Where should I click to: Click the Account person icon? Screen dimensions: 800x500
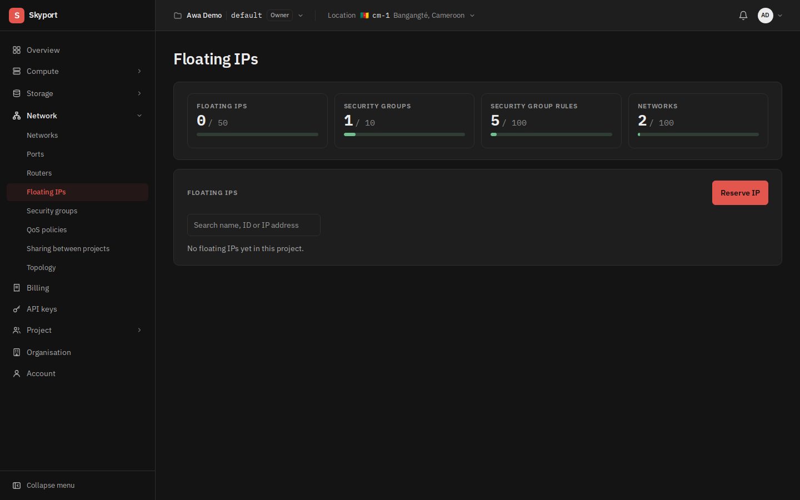[17, 373]
